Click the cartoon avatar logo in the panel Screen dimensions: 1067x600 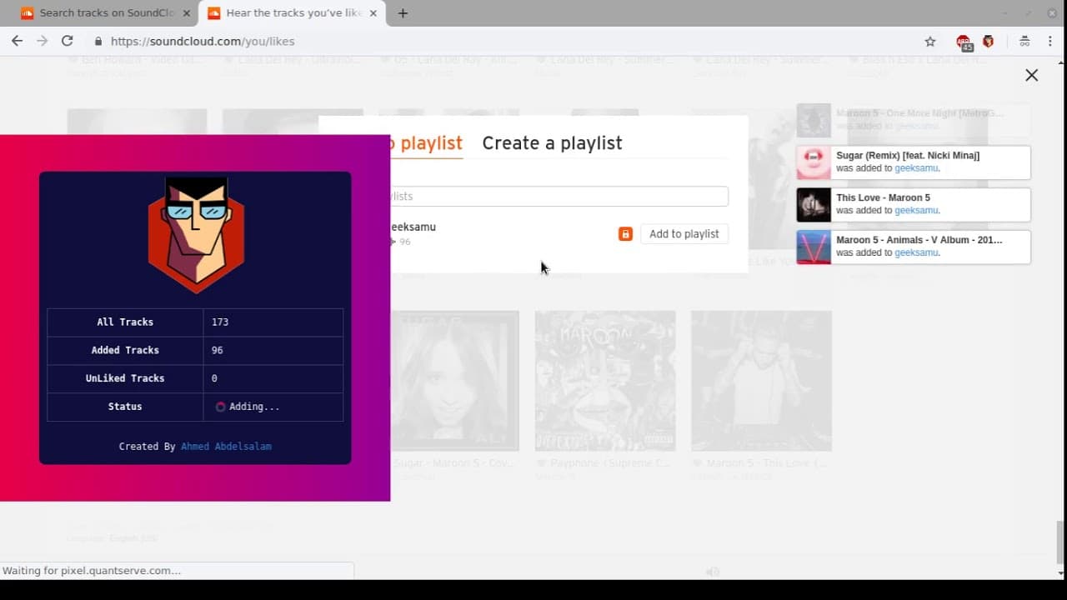(196, 234)
